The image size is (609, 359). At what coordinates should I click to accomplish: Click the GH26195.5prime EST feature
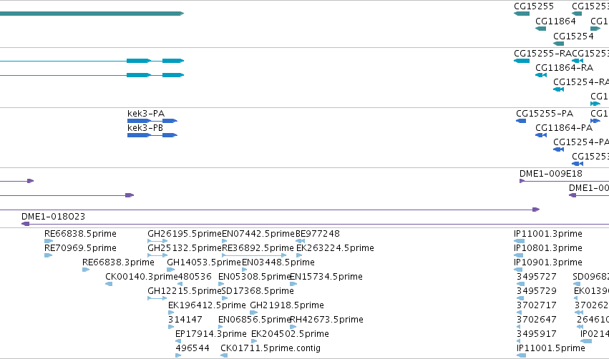point(157,241)
